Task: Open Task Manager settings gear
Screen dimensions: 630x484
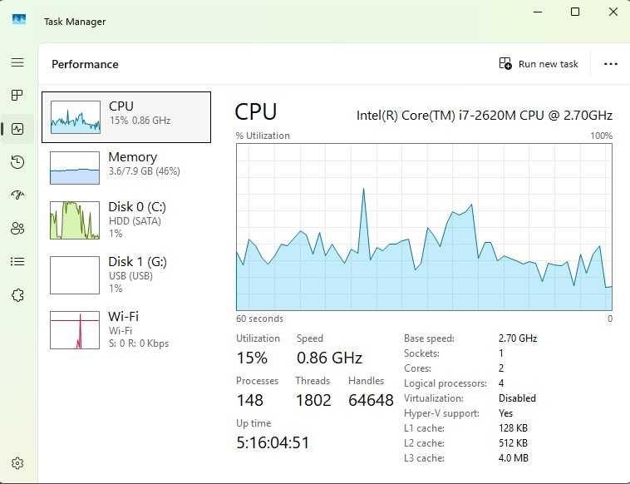Action: tap(17, 463)
